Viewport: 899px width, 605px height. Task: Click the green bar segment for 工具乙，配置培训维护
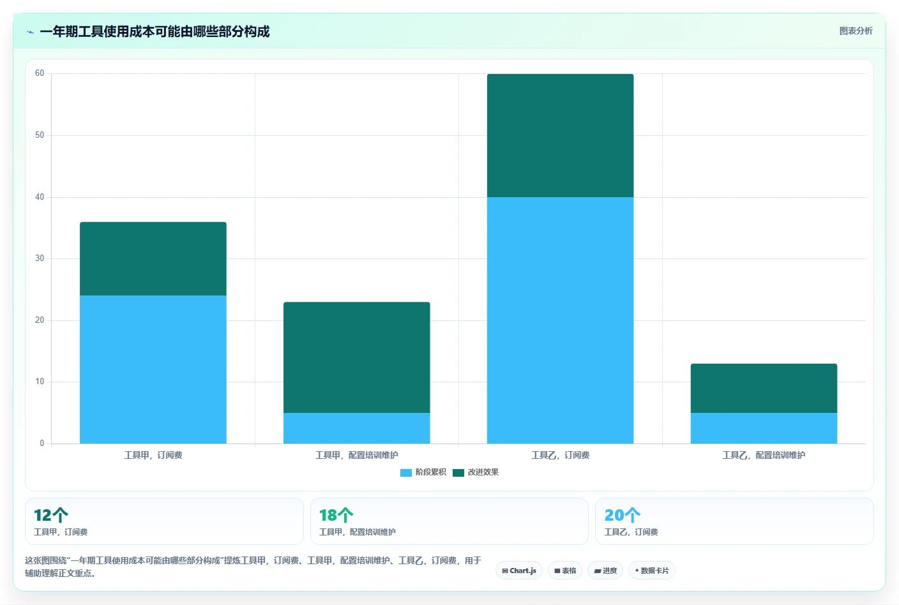click(x=764, y=388)
